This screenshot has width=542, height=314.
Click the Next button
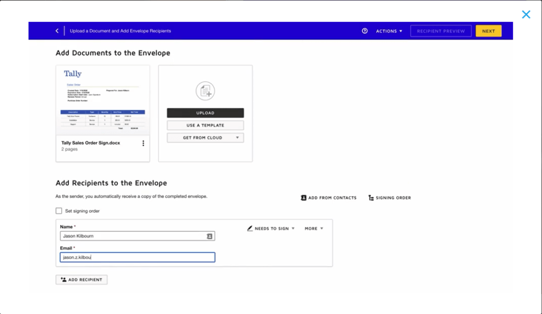[x=488, y=31]
